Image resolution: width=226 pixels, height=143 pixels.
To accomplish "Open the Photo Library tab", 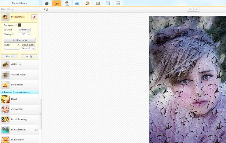I will (19, 3).
